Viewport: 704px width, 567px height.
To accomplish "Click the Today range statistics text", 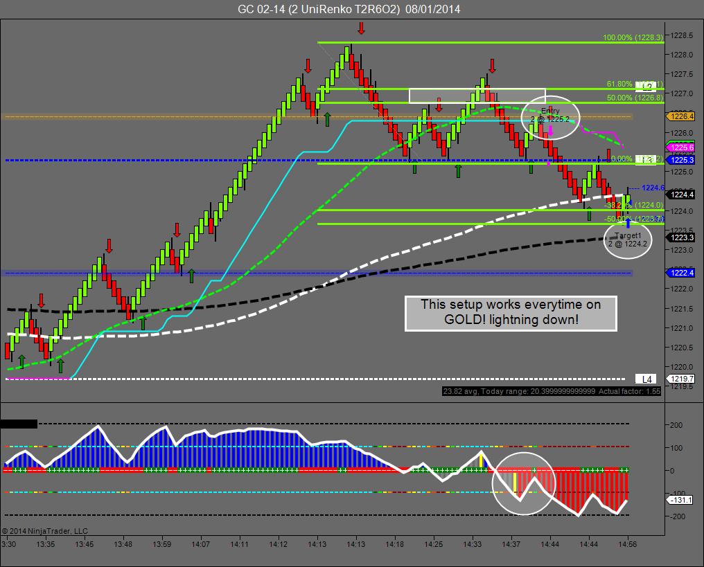I will click(x=552, y=391).
